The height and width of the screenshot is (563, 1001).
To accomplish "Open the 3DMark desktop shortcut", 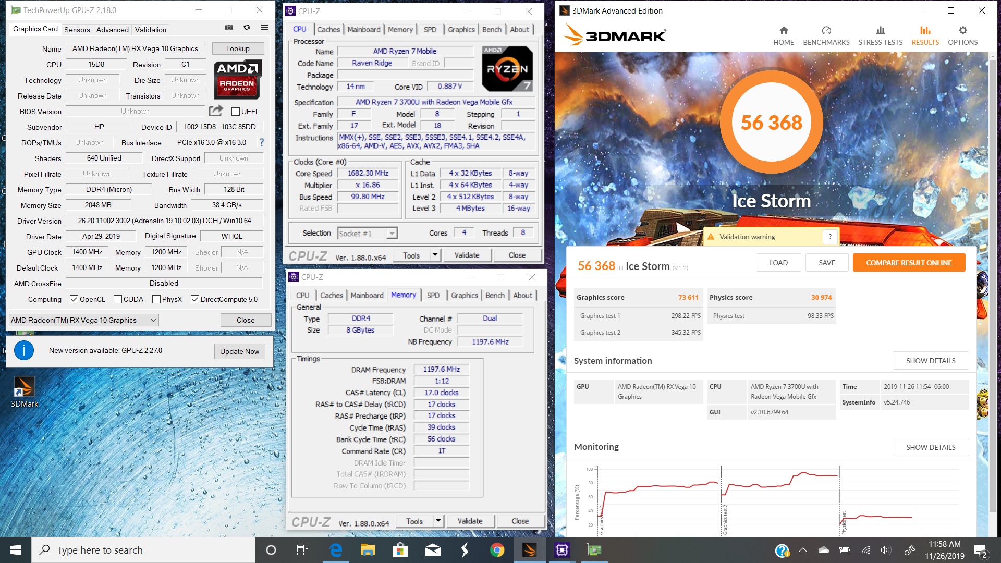I will point(24,392).
